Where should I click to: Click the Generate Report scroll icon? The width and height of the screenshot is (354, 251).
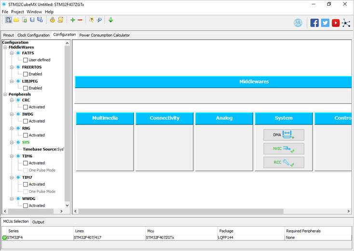point(60,20)
